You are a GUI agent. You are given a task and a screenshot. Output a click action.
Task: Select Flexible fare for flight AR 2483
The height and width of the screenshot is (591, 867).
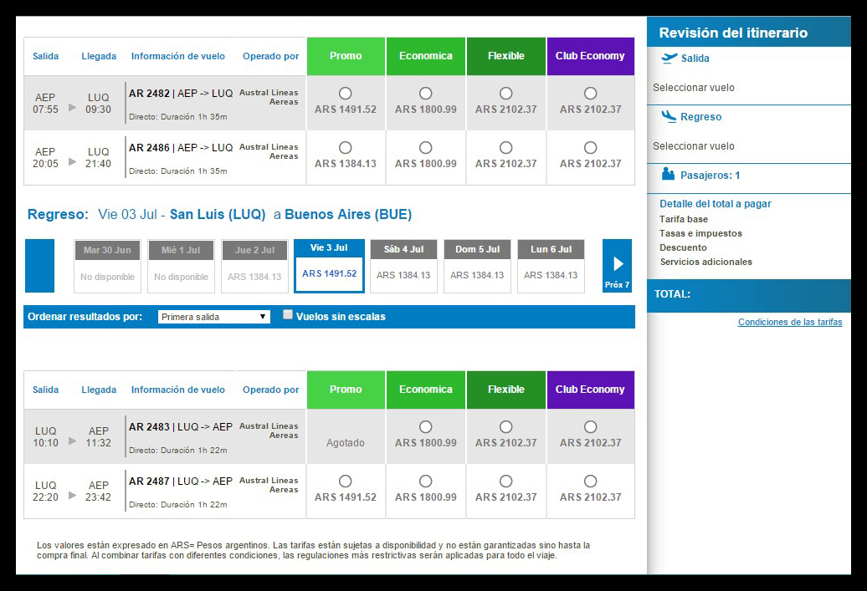[505, 427]
